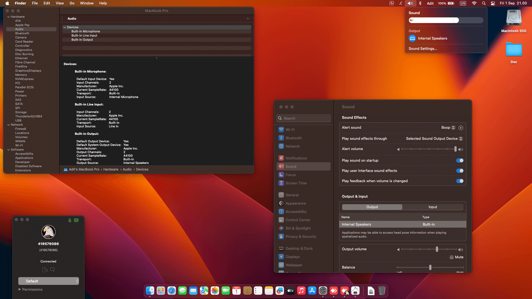Open Music from the Dock
The image size is (532, 299).
301,291
